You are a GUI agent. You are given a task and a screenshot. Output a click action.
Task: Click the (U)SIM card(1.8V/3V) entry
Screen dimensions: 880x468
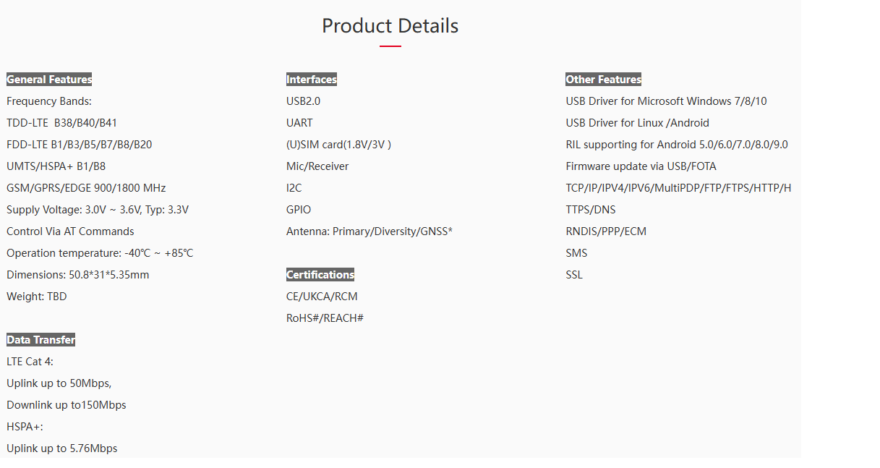338,145
